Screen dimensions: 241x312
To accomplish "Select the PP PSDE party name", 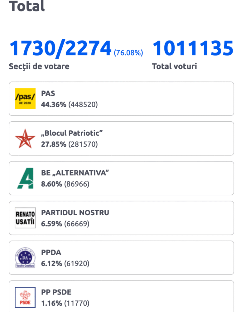I will pos(56,292).
